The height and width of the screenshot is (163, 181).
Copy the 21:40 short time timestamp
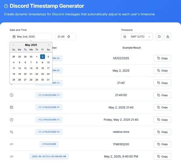(x=162, y=83)
